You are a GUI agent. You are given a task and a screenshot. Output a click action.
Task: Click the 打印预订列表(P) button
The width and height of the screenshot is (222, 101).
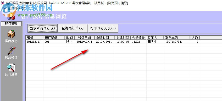pyautogui.click(x=103, y=28)
